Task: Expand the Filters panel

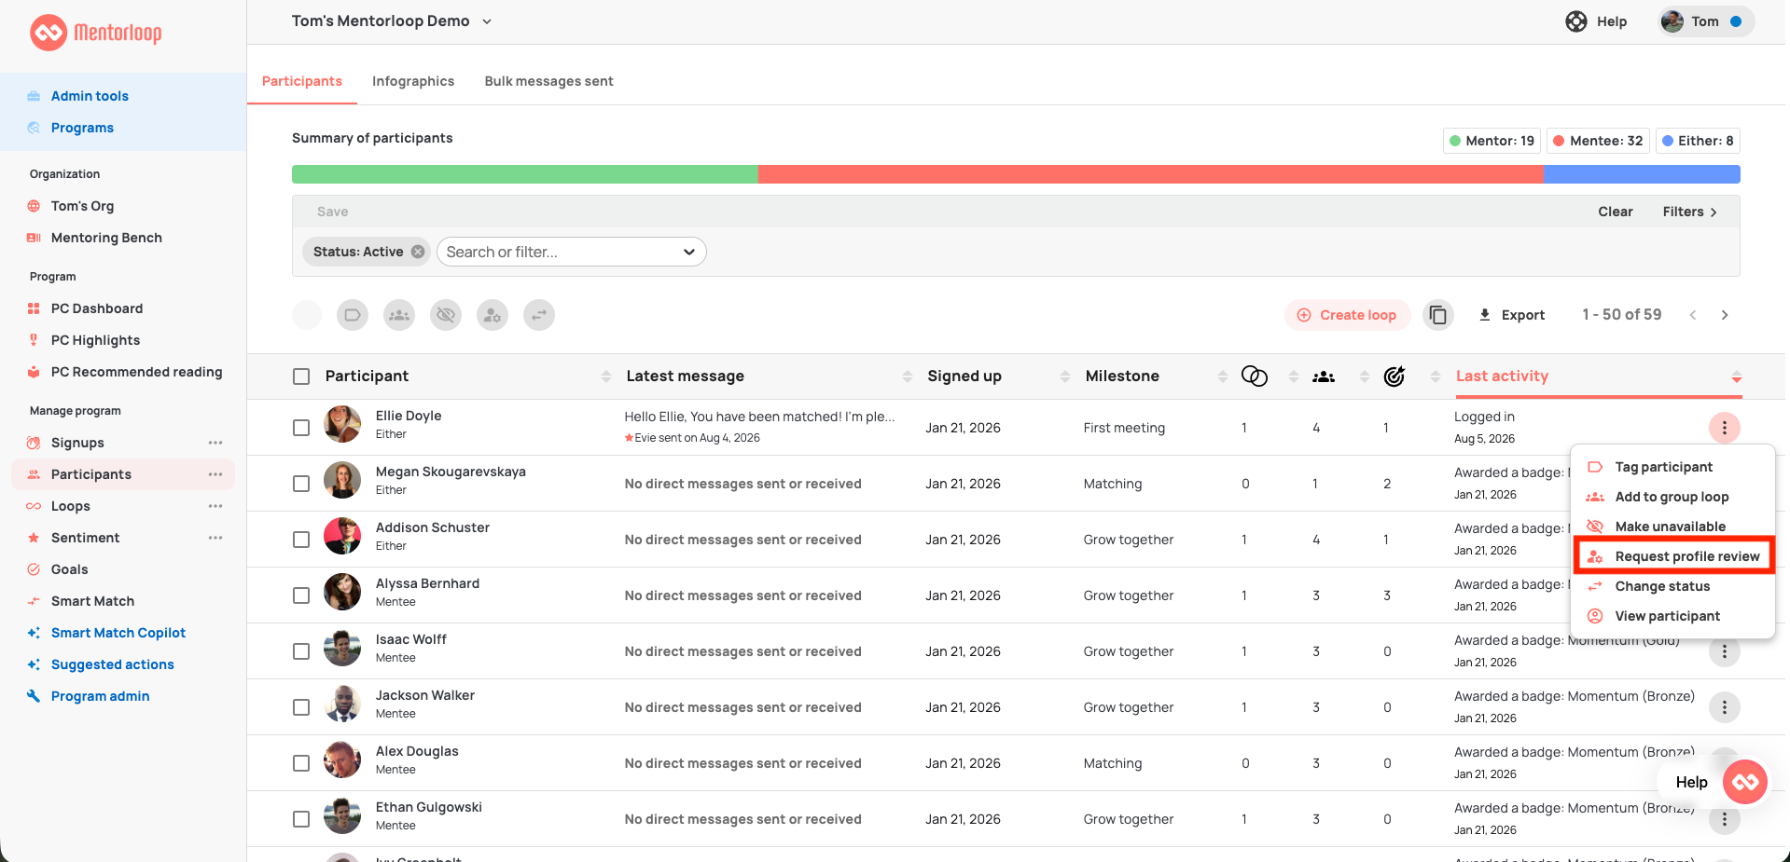Action: (1689, 212)
